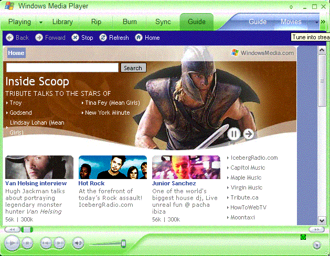Click the Search button
This screenshot has height=256, width=330.
[x=133, y=68]
